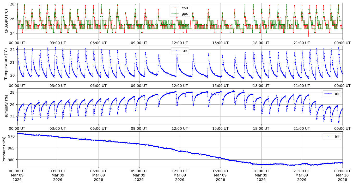Click 18:00 UT tick below Pressure plot

point(261,171)
